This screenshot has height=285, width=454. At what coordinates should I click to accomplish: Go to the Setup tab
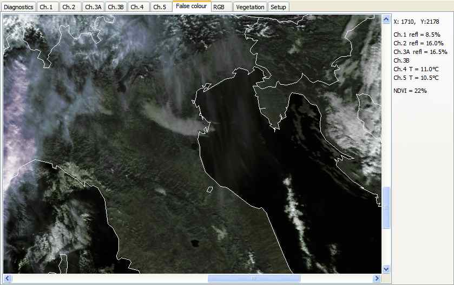pos(278,7)
